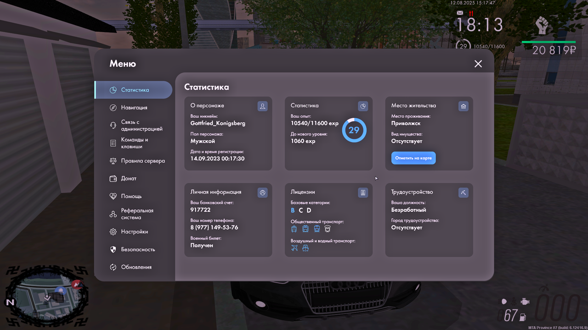Click the person icon on О персонаже card

[x=263, y=106]
